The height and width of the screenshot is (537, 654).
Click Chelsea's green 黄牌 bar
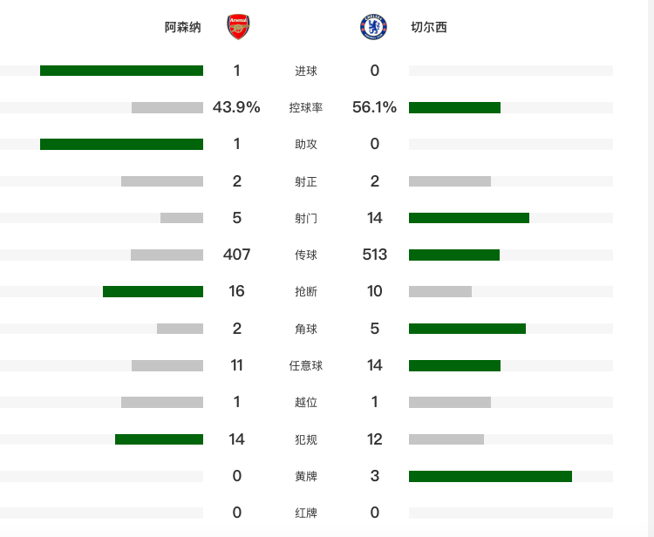click(490, 476)
